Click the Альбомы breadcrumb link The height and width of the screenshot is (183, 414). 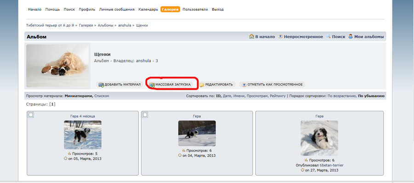point(106,25)
